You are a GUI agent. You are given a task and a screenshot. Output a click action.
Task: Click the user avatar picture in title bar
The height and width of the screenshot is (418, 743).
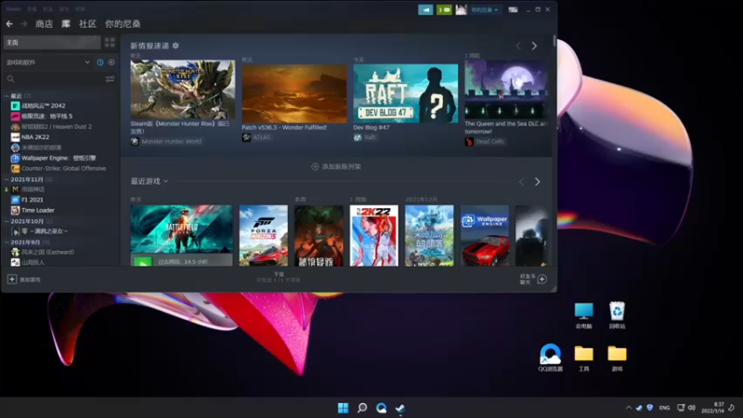pyautogui.click(x=461, y=9)
